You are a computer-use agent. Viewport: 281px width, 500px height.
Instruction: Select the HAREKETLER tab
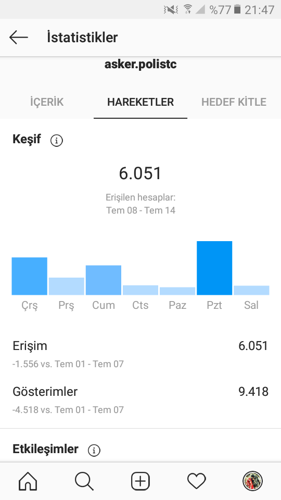[140, 102]
